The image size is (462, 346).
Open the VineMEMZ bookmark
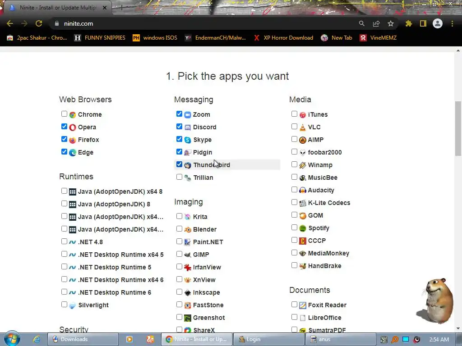(x=378, y=38)
